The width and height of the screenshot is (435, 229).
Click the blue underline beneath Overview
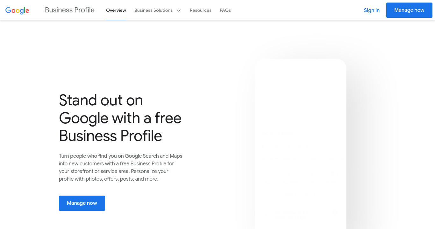[116, 20]
